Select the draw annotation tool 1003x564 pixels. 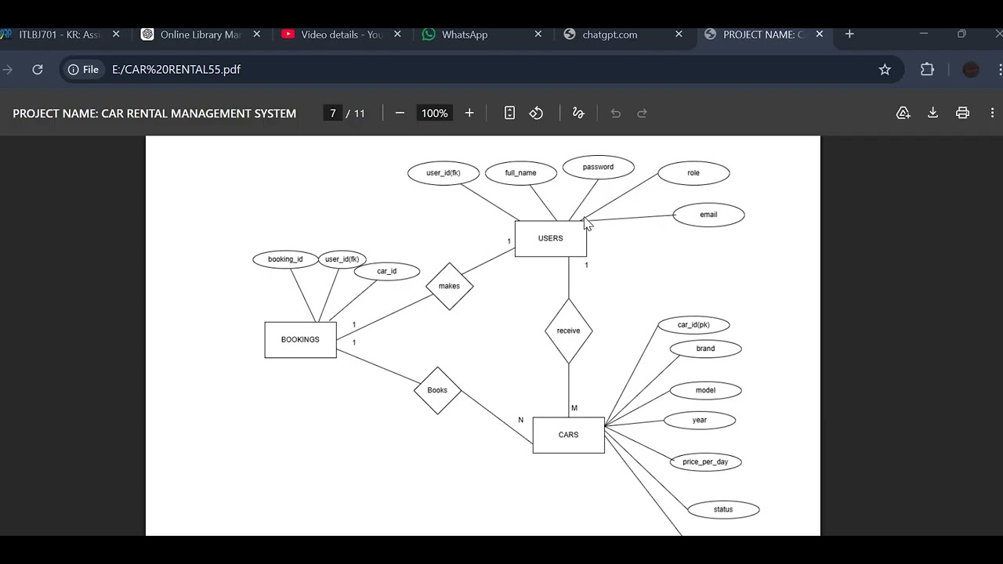(578, 114)
